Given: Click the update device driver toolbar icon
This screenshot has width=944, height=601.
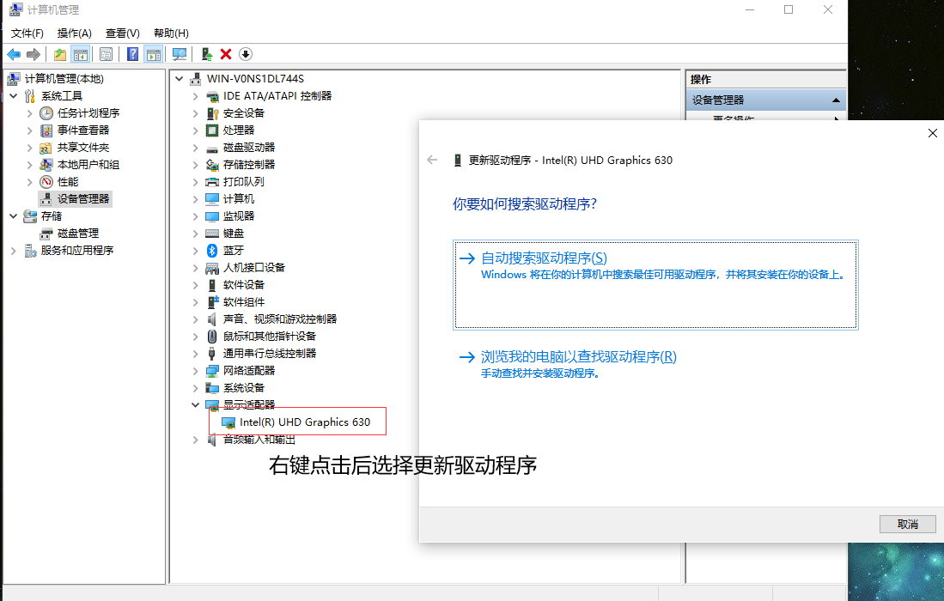Looking at the screenshot, I should 206,55.
